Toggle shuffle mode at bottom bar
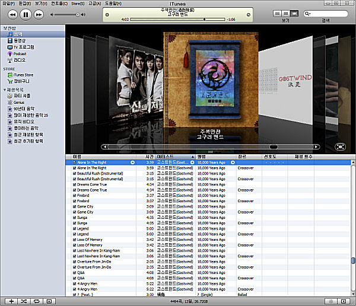 point(24,301)
